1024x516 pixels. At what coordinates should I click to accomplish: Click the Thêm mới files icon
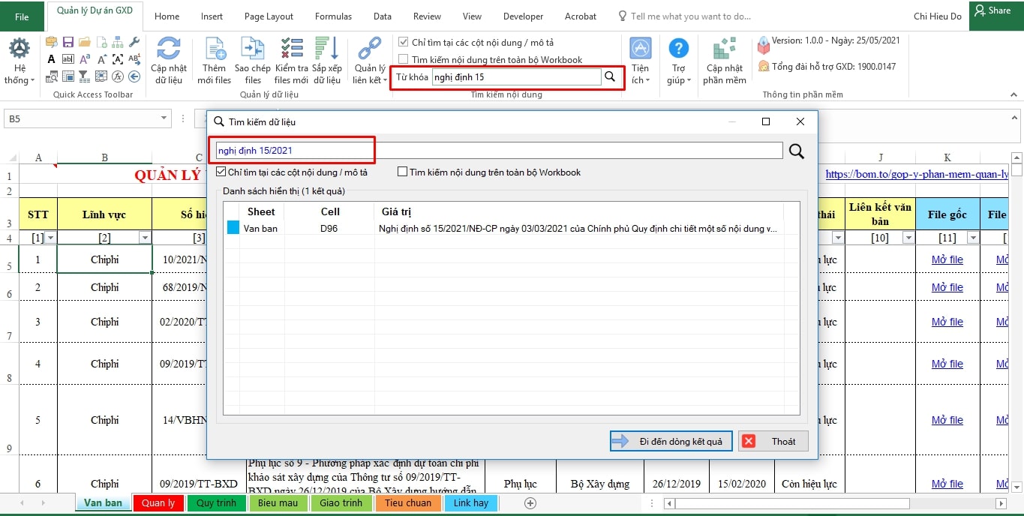(x=215, y=49)
